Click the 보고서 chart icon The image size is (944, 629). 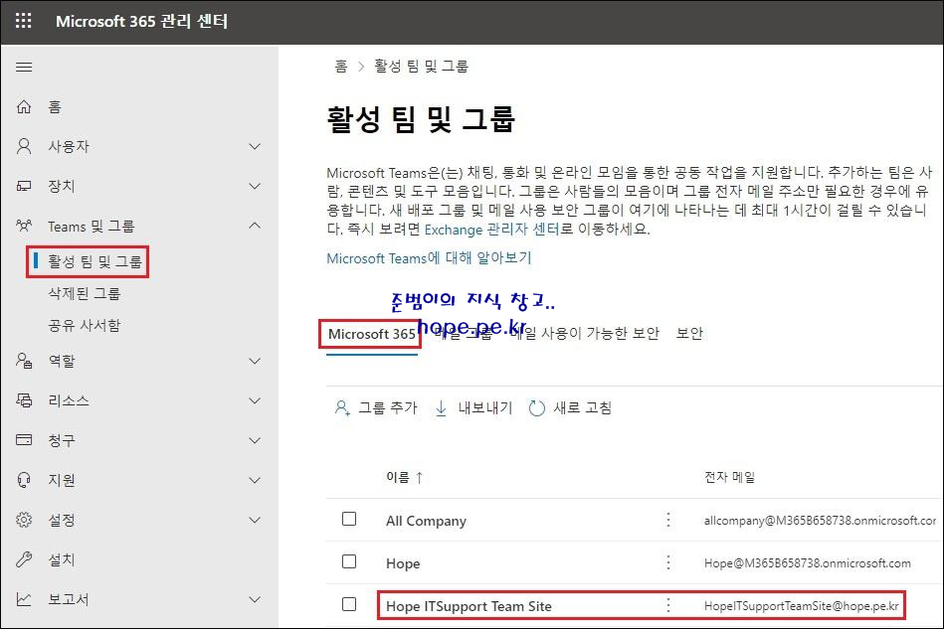coord(24,599)
